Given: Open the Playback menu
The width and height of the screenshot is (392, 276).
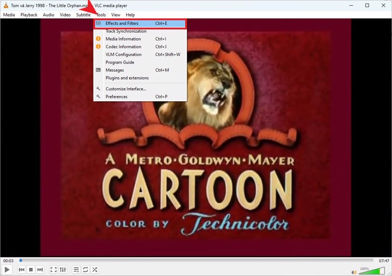Looking at the screenshot, I should [x=29, y=15].
